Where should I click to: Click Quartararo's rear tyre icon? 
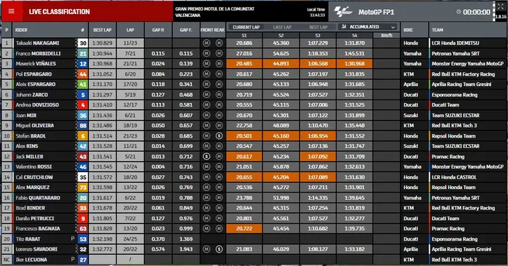click(x=219, y=198)
